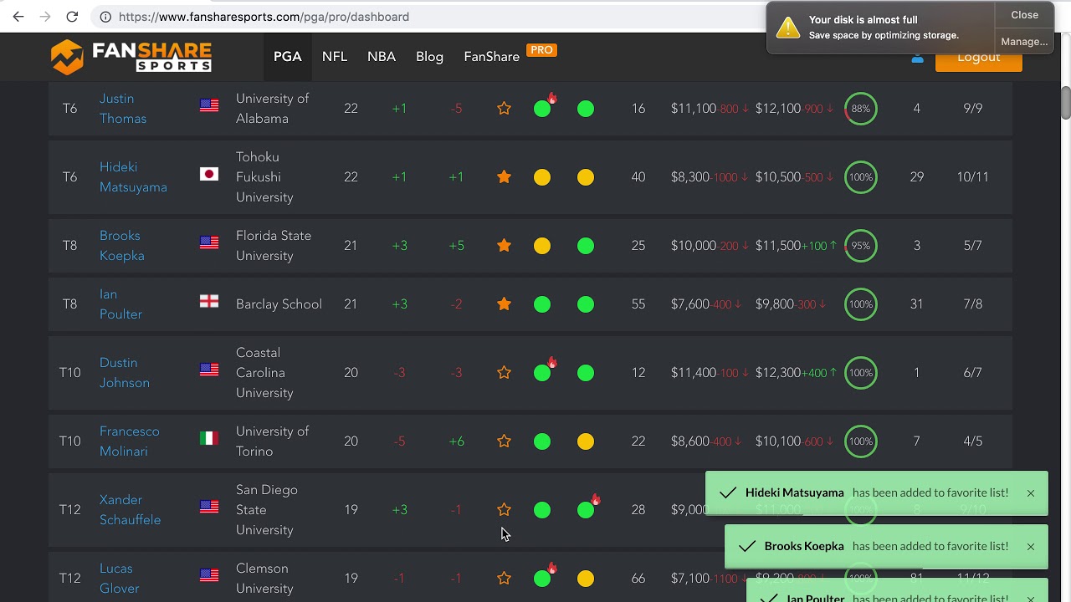The width and height of the screenshot is (1071, 602).
Task: Click Japan flag in Hideki Matsuyama row
Action: [209, 174]
